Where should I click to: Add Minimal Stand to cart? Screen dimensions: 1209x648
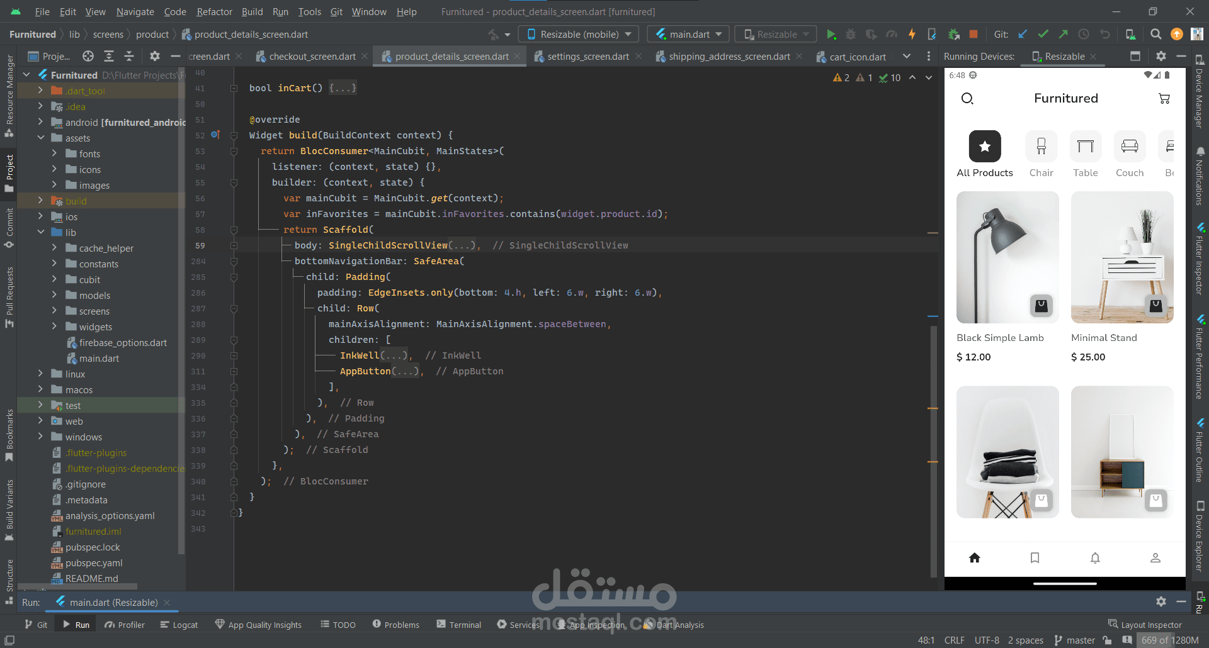pos(1156,306)
